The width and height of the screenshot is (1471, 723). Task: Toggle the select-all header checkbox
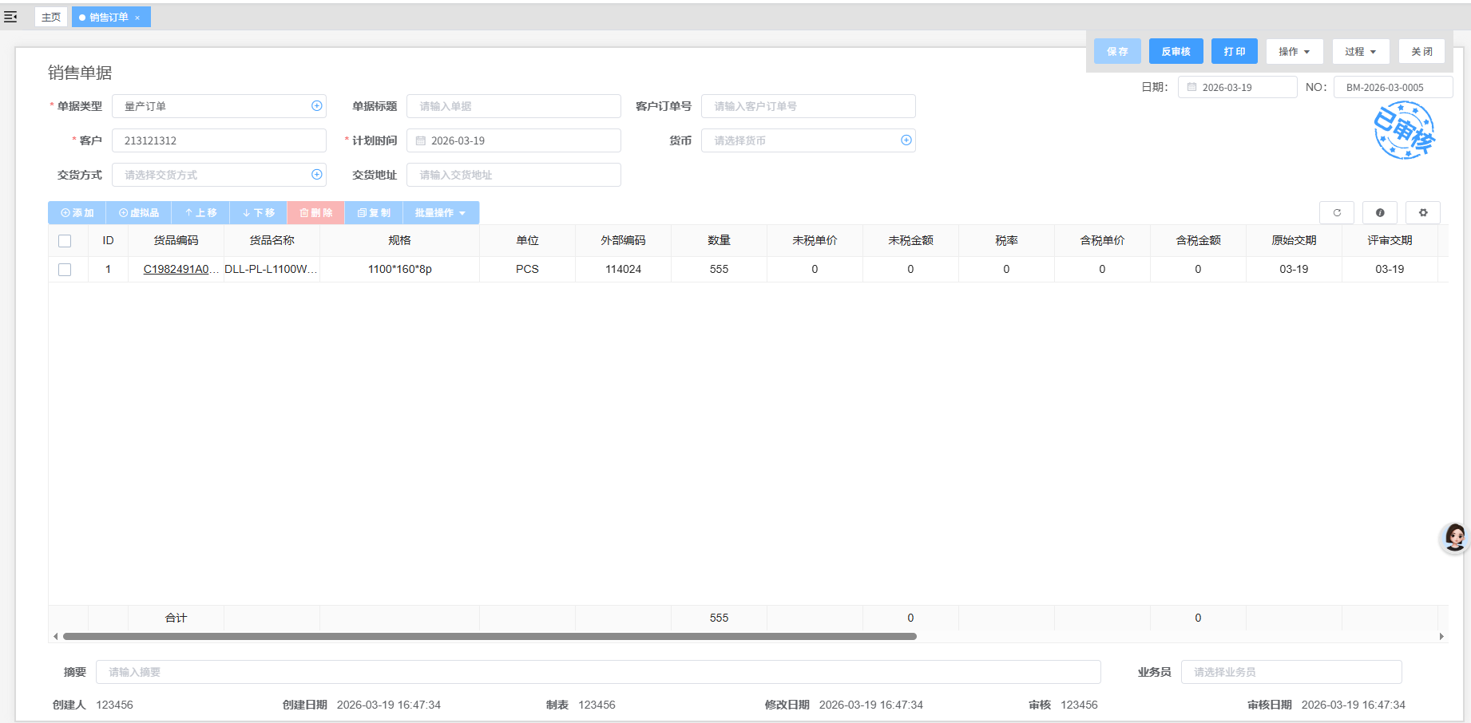65,241
